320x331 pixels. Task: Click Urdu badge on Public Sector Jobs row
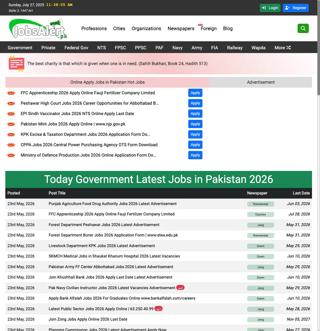coord(158,309)
